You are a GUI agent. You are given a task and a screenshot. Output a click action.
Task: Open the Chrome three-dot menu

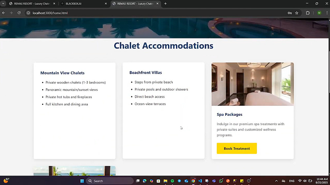[327, 13]
